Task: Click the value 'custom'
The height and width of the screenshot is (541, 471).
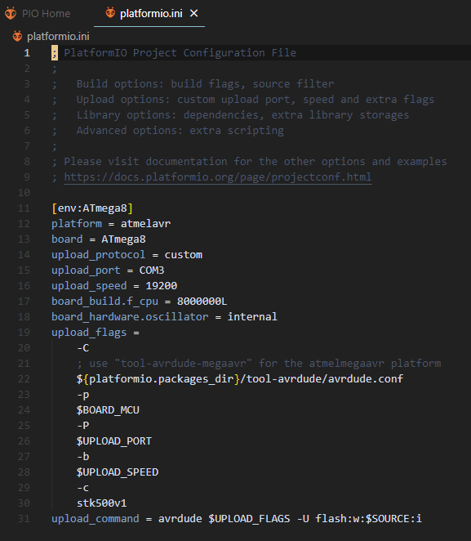Action: 184,255
